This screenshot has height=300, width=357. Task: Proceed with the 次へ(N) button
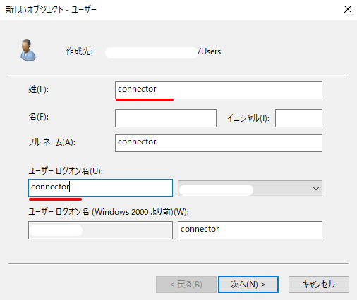click(x=248, y=285)
